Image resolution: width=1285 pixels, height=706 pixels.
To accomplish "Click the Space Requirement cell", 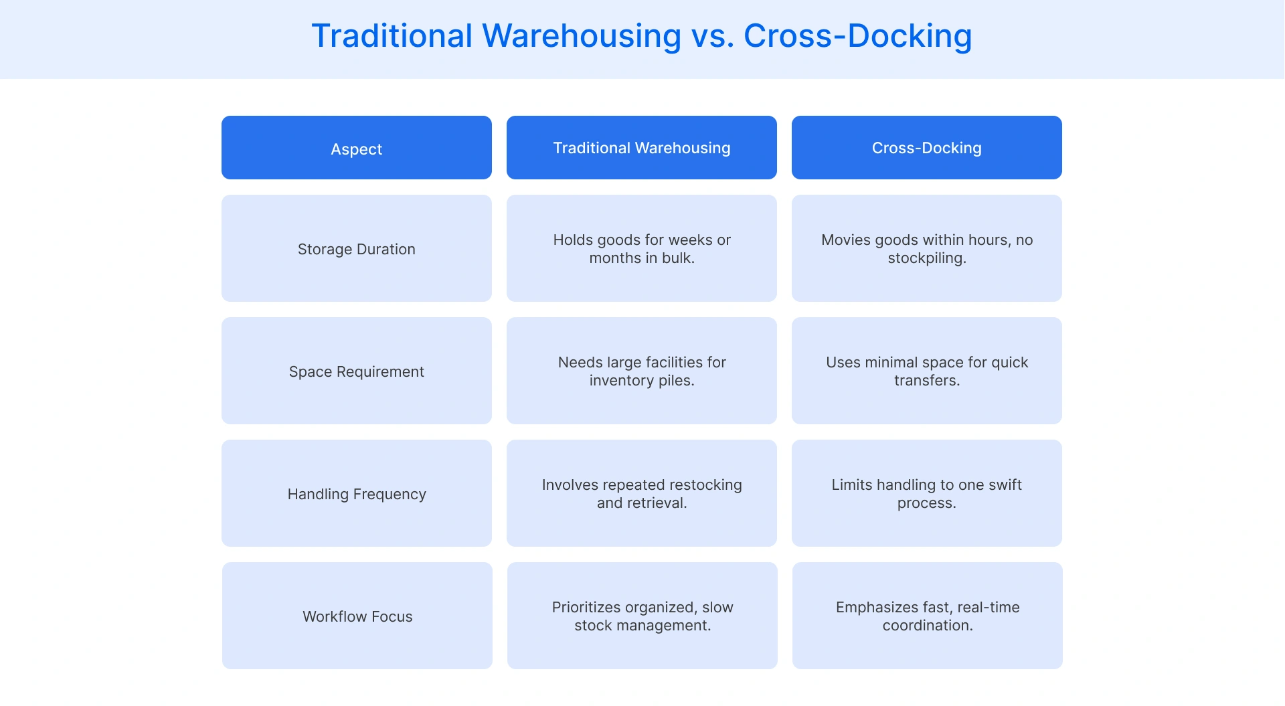I will [x=357, y=371].
